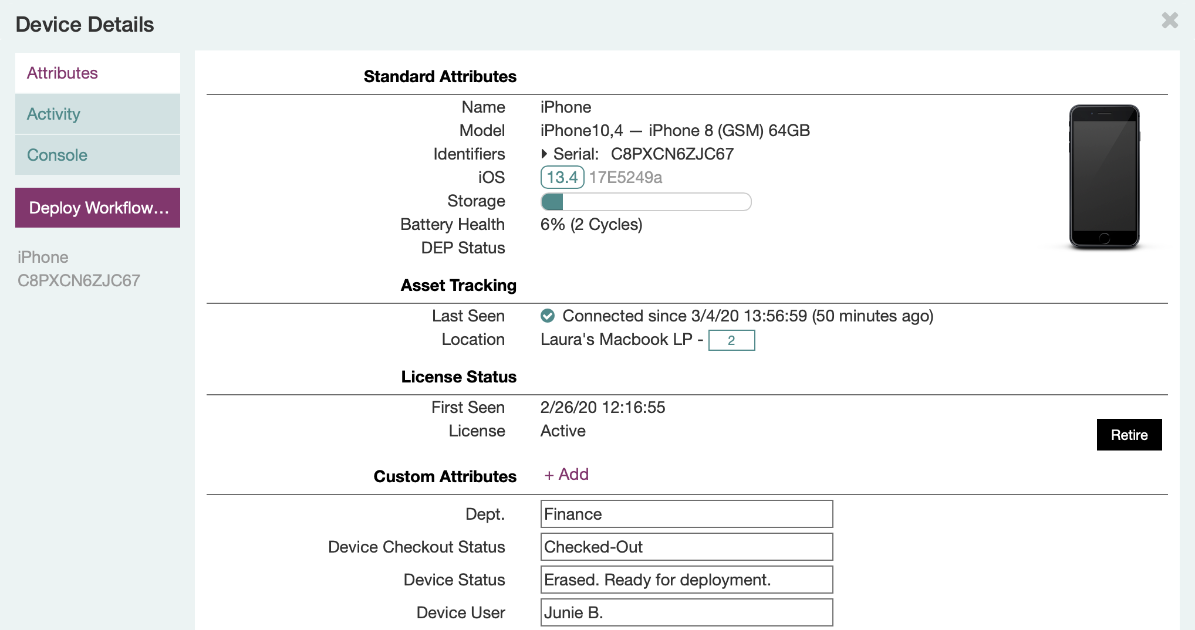Click the Standard Attributes heading
This screenshot has width=1195, height=630.
click(x=440, y=76)
